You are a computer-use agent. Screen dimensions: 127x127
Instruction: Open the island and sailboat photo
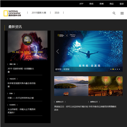tap(71, 86)
